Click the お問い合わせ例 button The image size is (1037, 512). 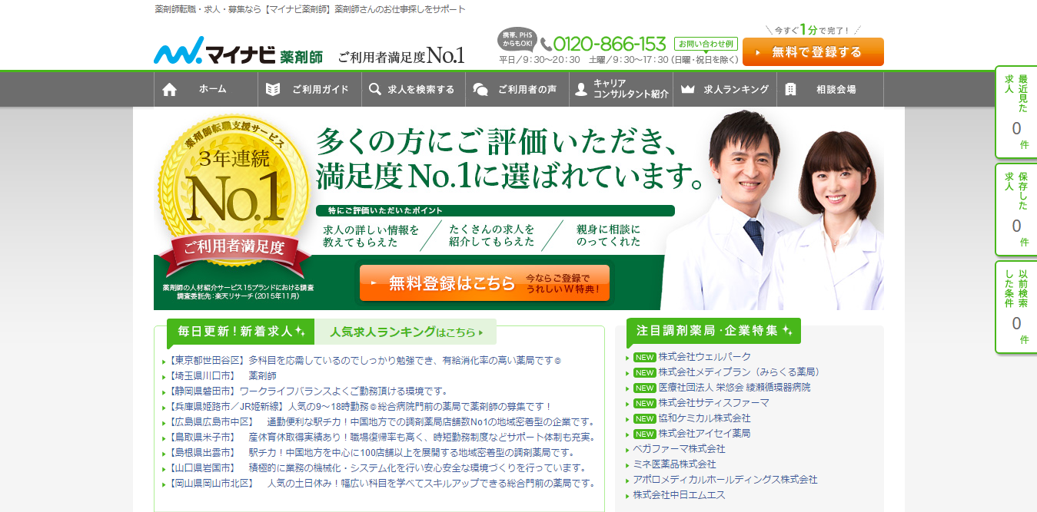tap(706, 44)
